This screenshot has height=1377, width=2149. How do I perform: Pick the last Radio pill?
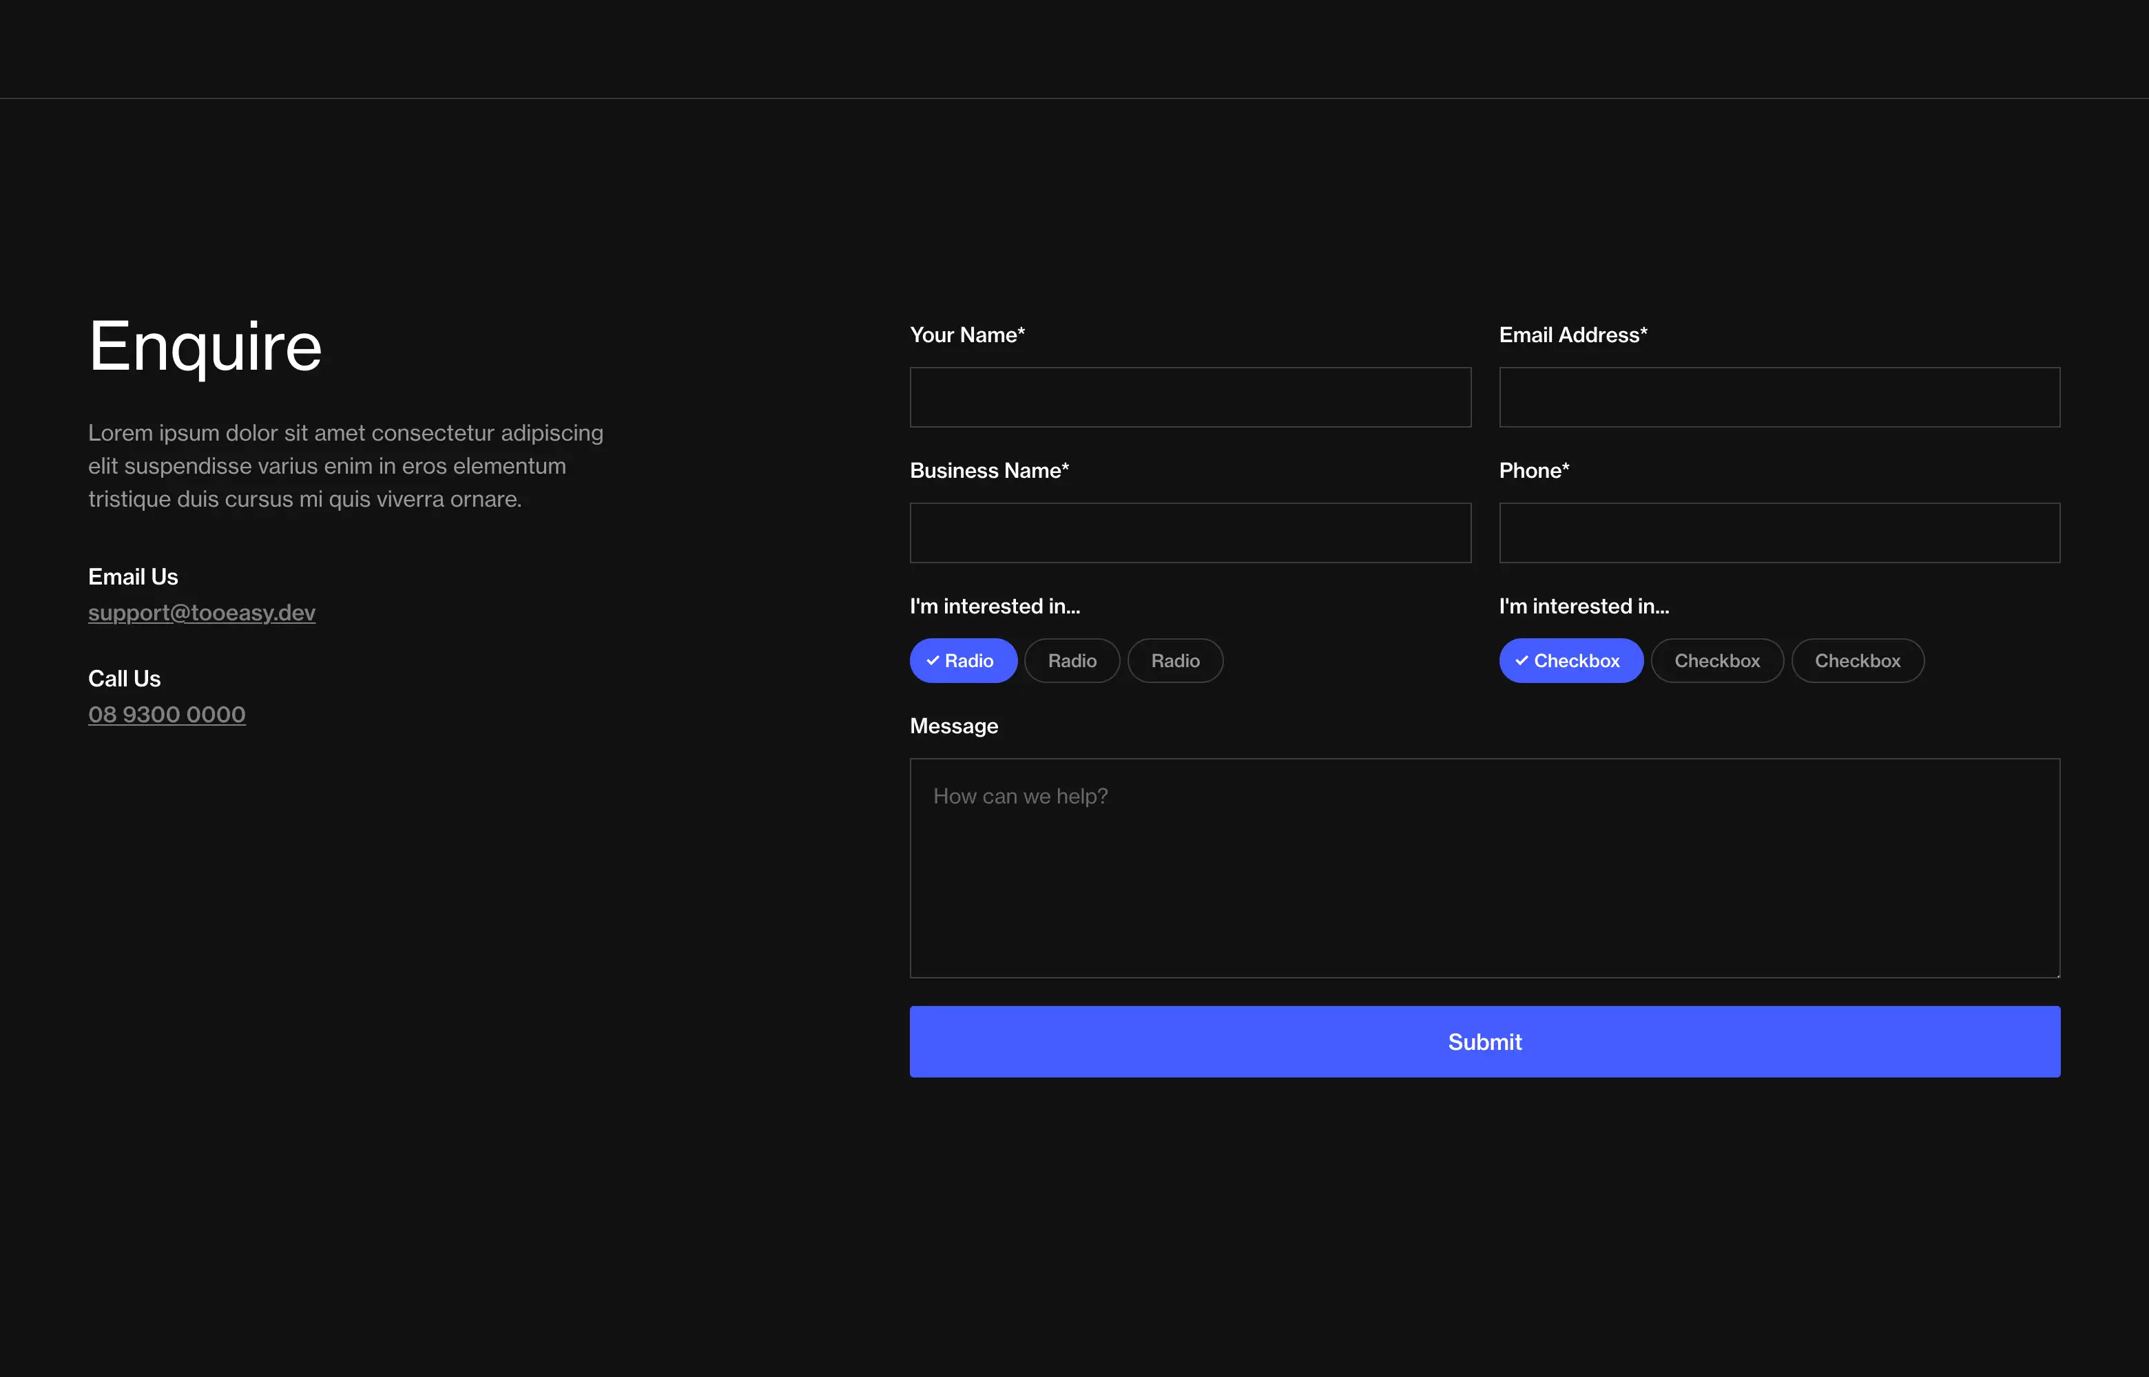coord(1175,661)
